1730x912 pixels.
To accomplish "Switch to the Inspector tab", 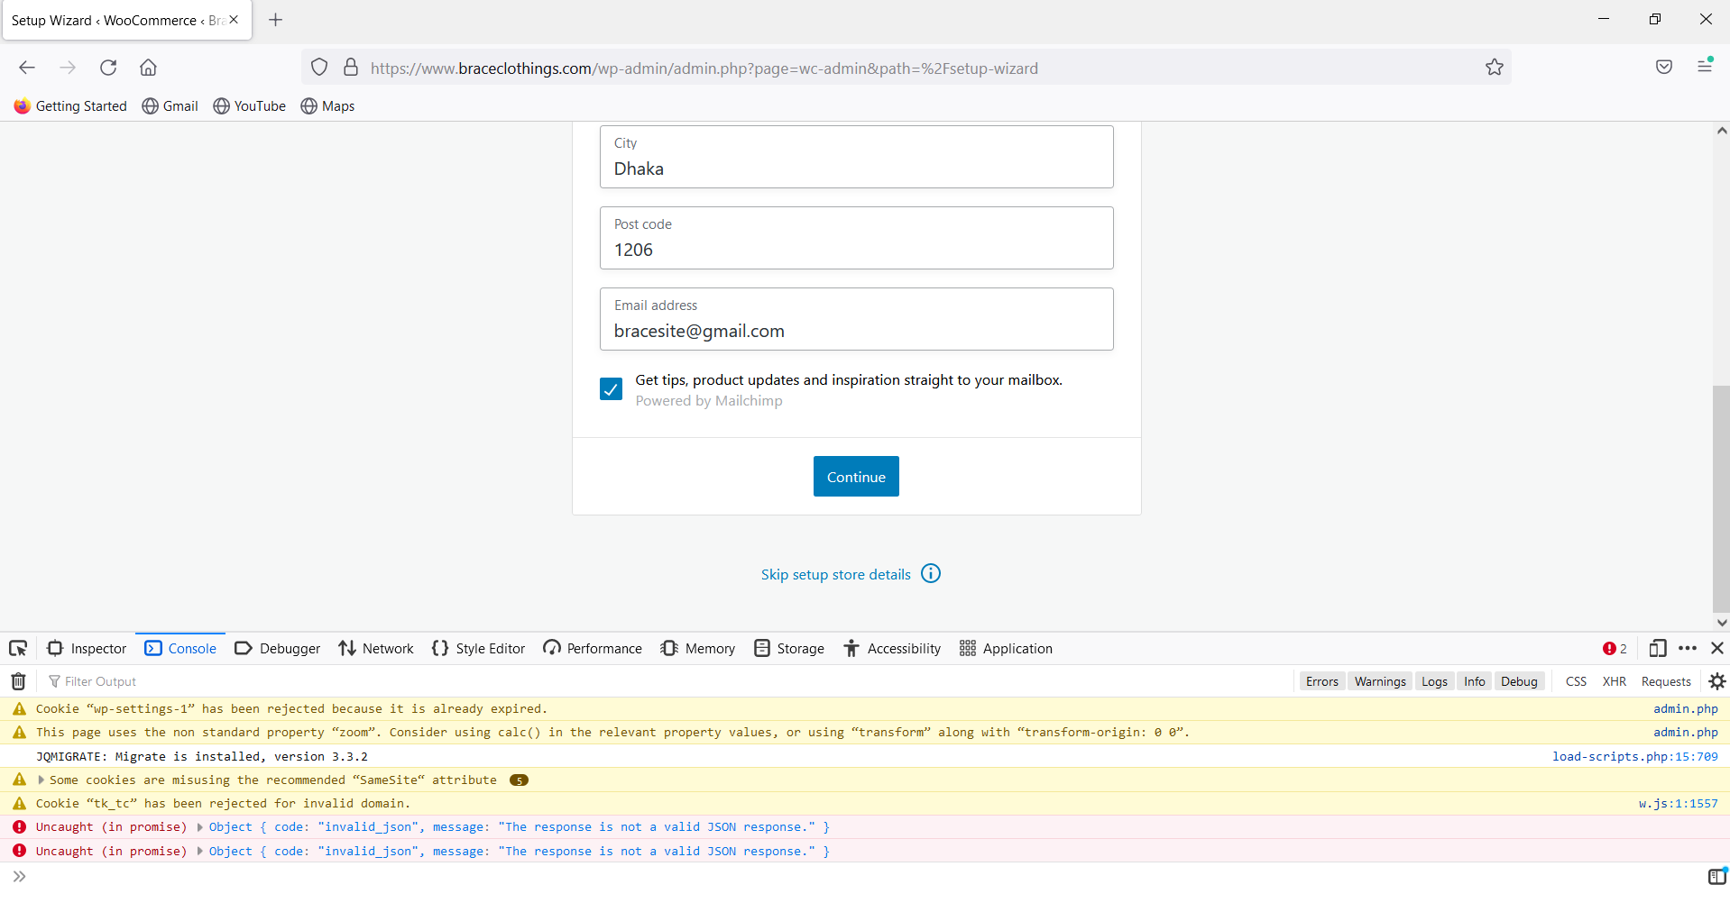I will pyautogui.click(x=87, y=649).
